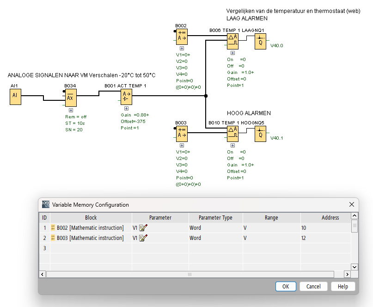Viewport: 373px width, 307px height.
Task: Select the B001 ACT TEMP 1 amplifier block
Action: point(126,97)
